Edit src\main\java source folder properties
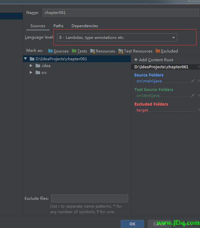The height and width of the screenshot is (228, 200). (x=193, y=81)
